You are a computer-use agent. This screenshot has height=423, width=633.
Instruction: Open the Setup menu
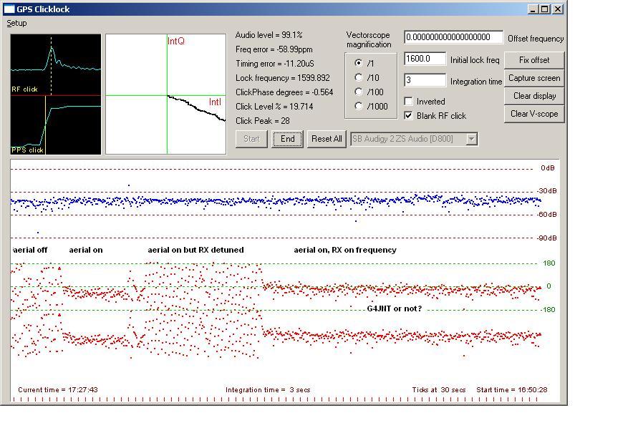click(x=16, y=23)
